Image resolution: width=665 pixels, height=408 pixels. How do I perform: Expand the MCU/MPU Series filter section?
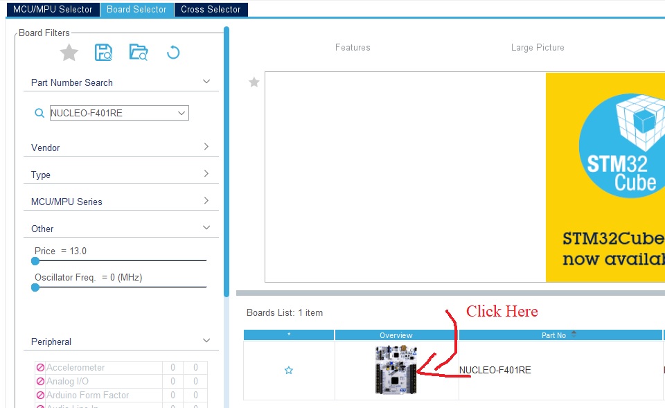click(x=206, y=201)
